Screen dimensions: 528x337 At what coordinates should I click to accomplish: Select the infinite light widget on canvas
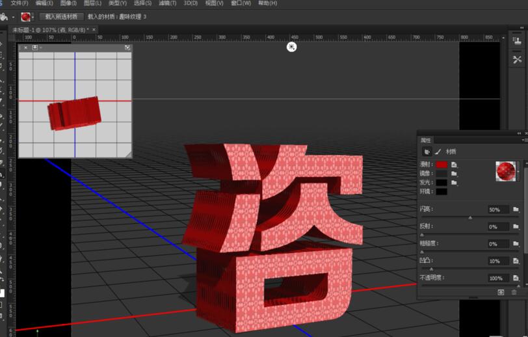coord(291,47)
